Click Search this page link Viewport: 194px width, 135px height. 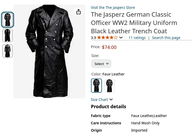click(x=166, y=38)
